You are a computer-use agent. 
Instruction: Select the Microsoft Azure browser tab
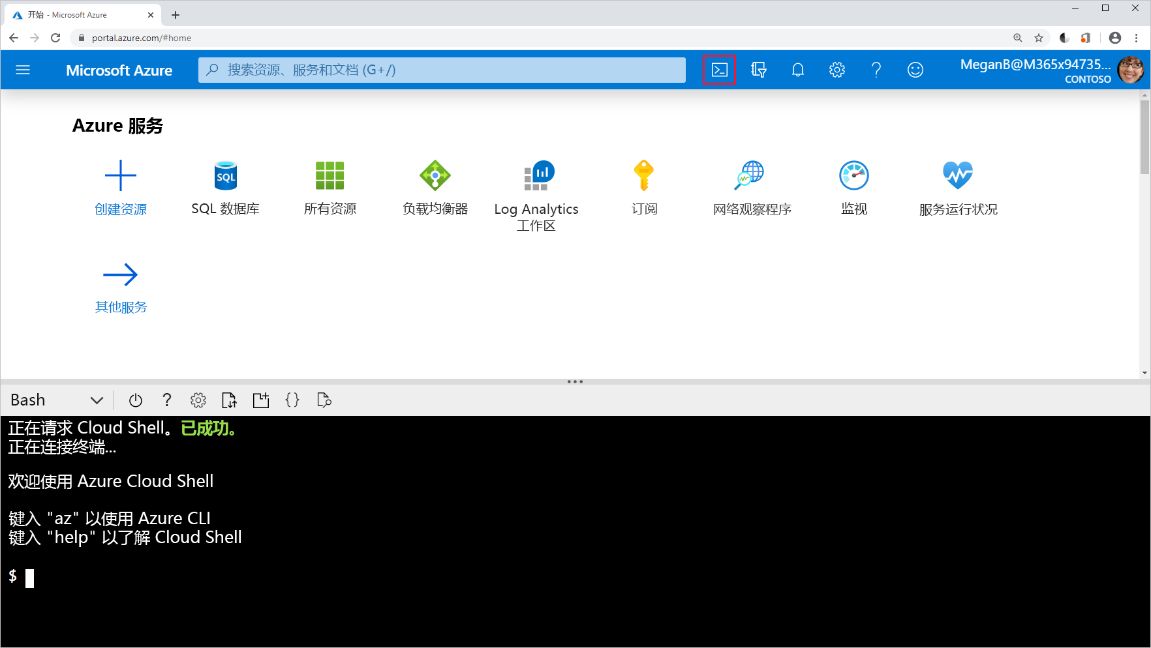(82, 15)
